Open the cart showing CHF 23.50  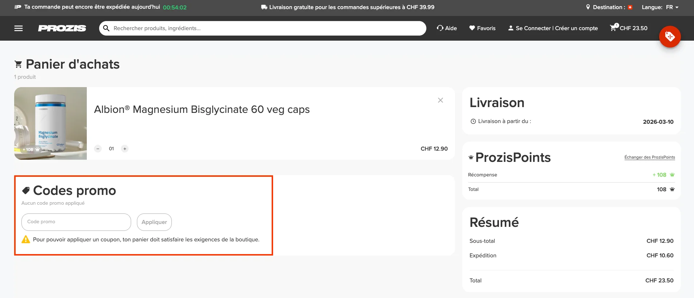click(629, 28)
